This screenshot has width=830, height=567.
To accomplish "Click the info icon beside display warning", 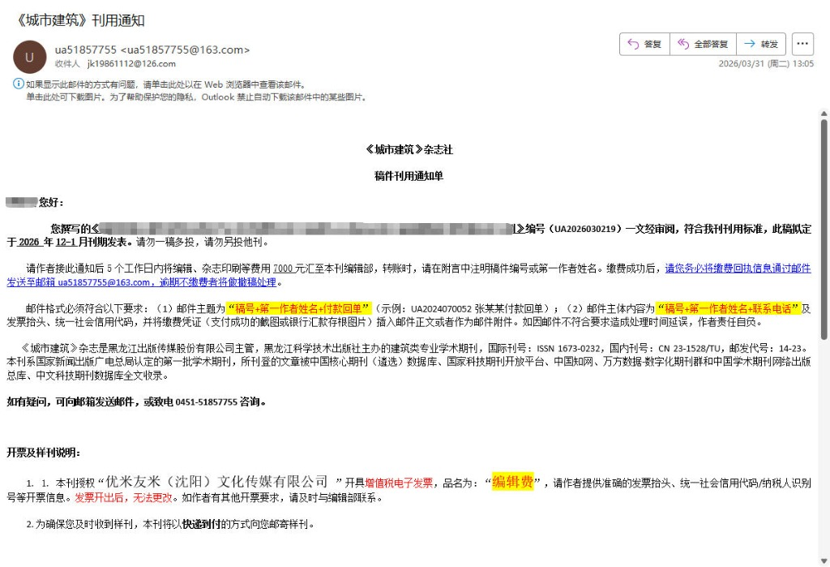I will pos(18,84).
